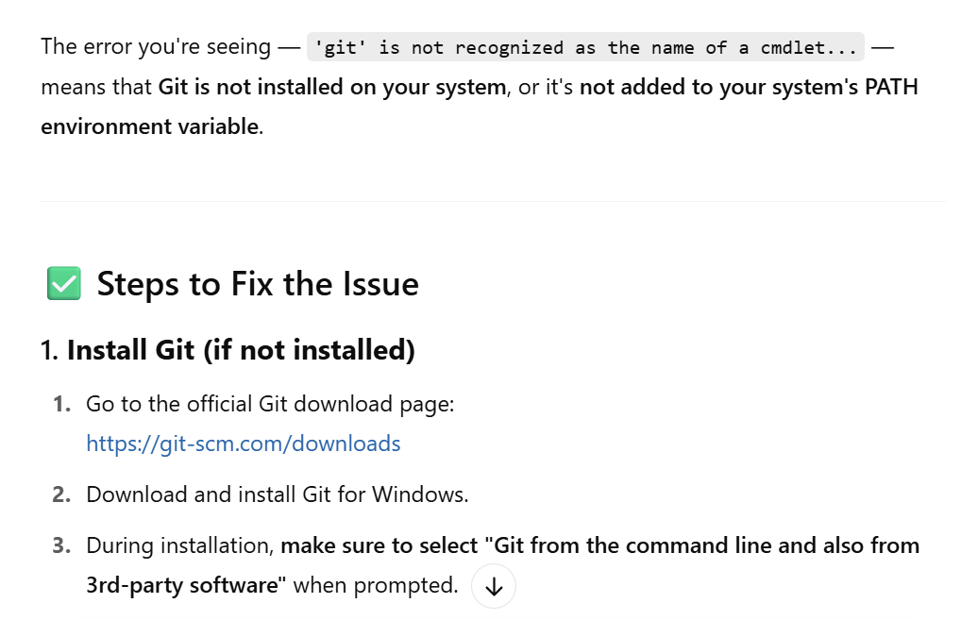Click "Download and install Git for Windows" step
This screenshot has height=620, width=978.
(x=277, y=494)
